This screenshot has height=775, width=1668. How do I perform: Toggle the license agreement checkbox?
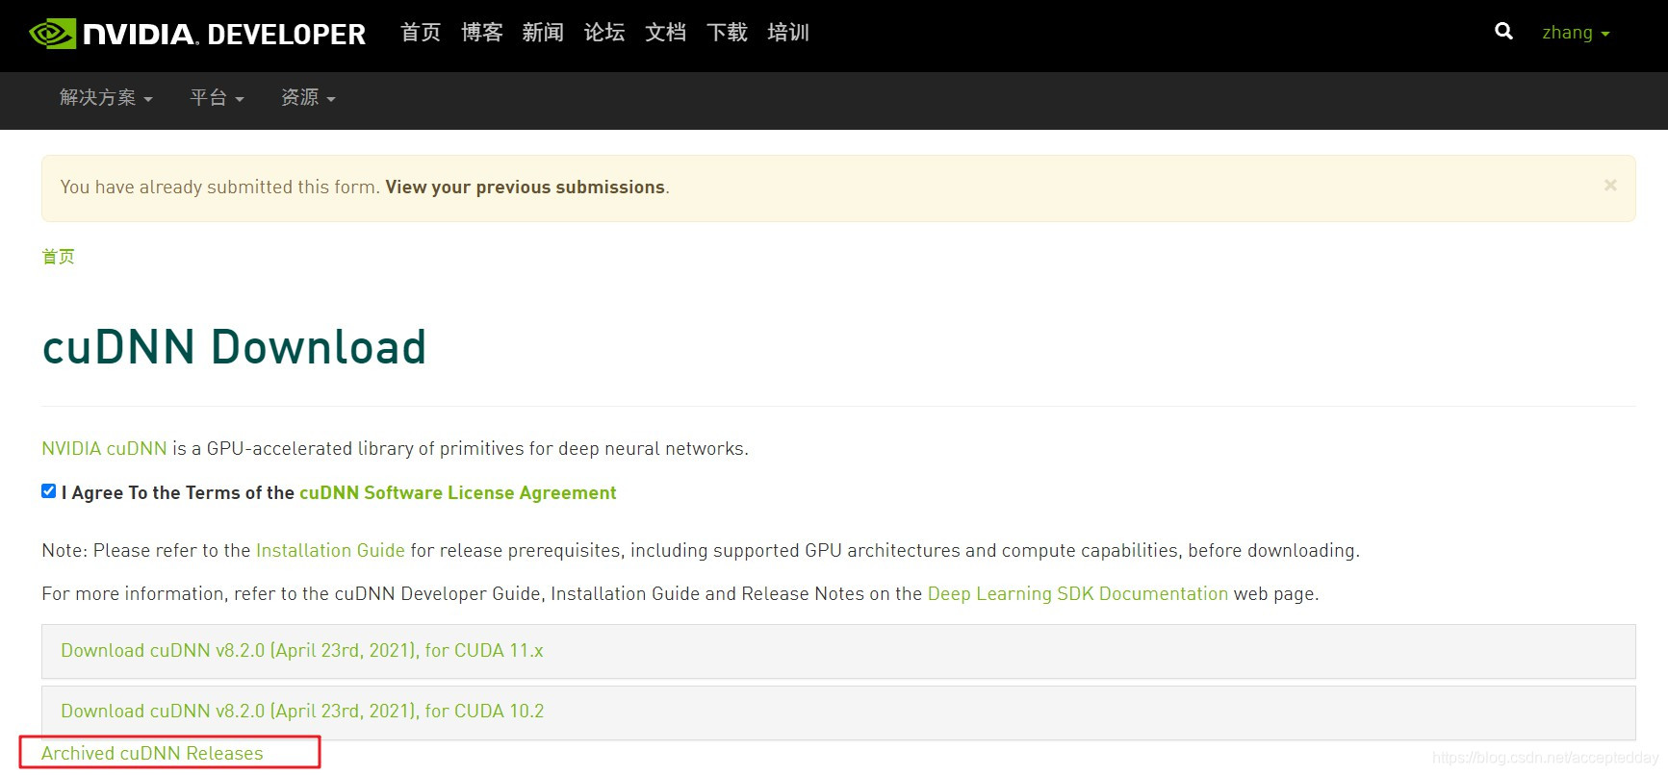[49, 491]
